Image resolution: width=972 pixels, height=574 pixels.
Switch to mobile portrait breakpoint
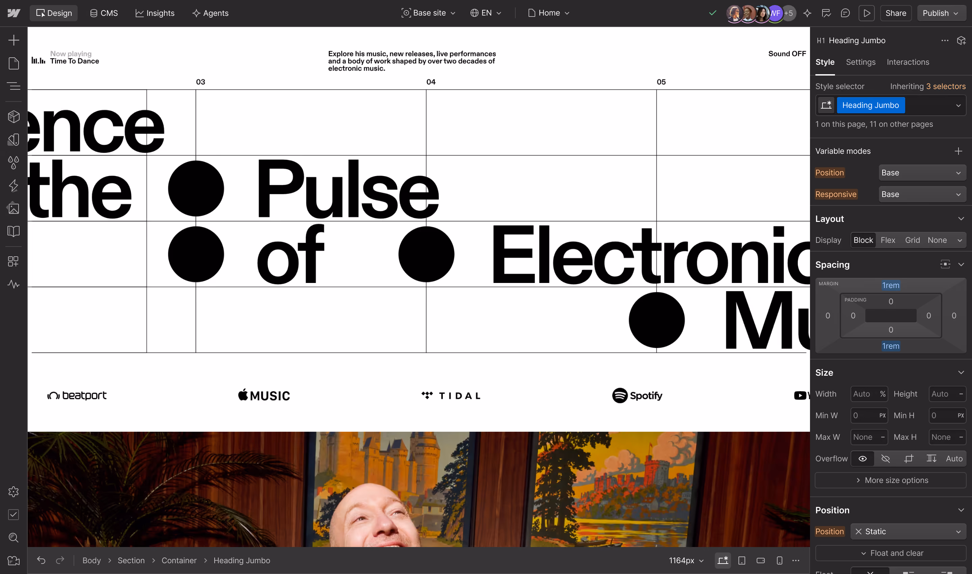pyautogui.click(x=780, y=561)
